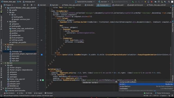Open pubspec.lock in the project tree

pyautogui.click(x=14, y=81)
